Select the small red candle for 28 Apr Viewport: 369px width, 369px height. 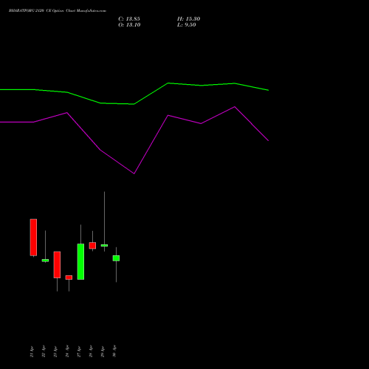coord(92,246)
